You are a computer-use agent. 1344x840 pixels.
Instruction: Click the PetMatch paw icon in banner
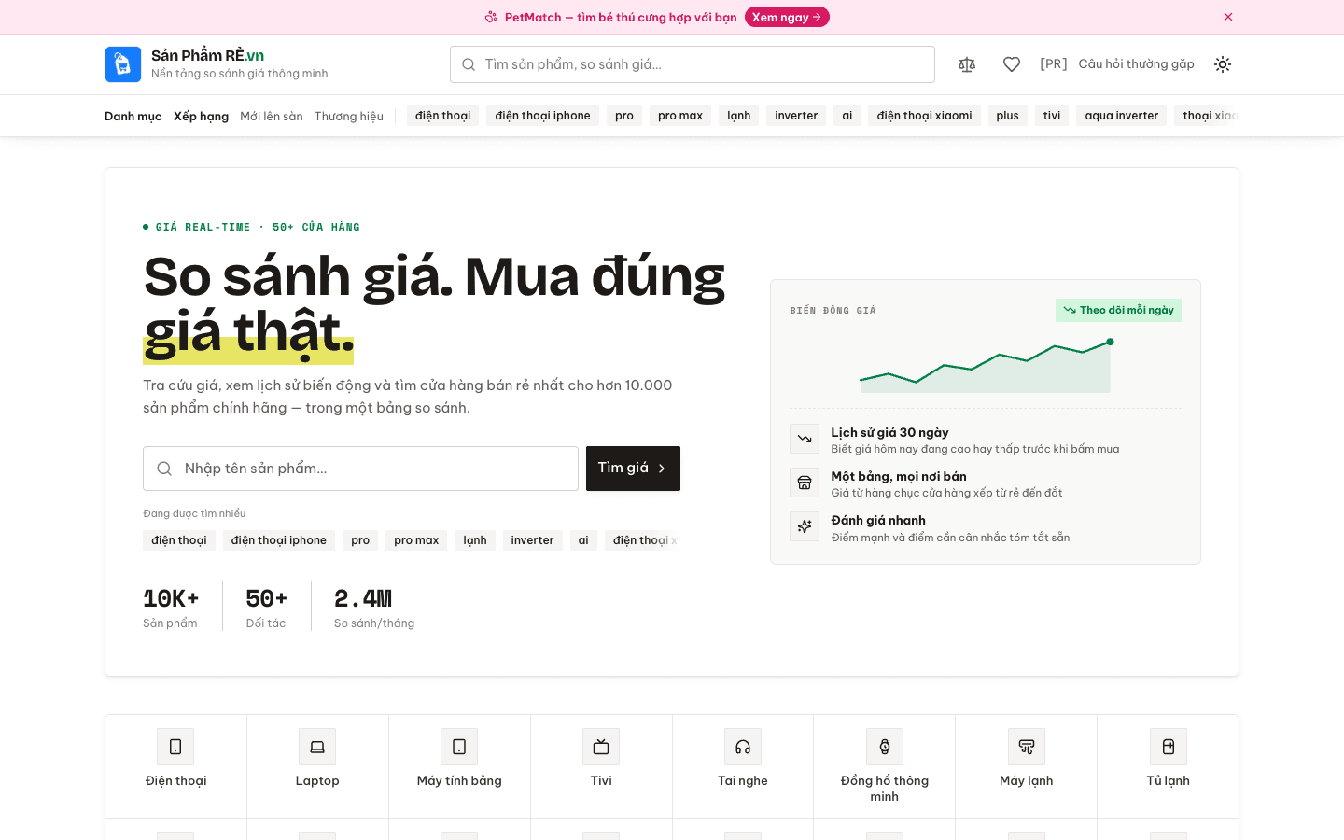pyautogui.click(x=491, y=17)
